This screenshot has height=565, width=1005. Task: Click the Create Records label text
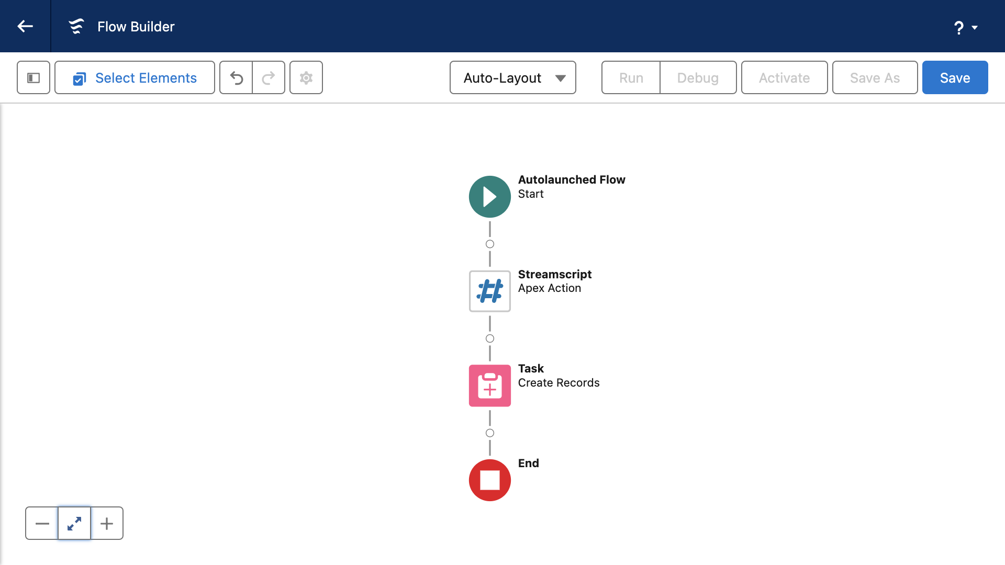tap(559, 383)
